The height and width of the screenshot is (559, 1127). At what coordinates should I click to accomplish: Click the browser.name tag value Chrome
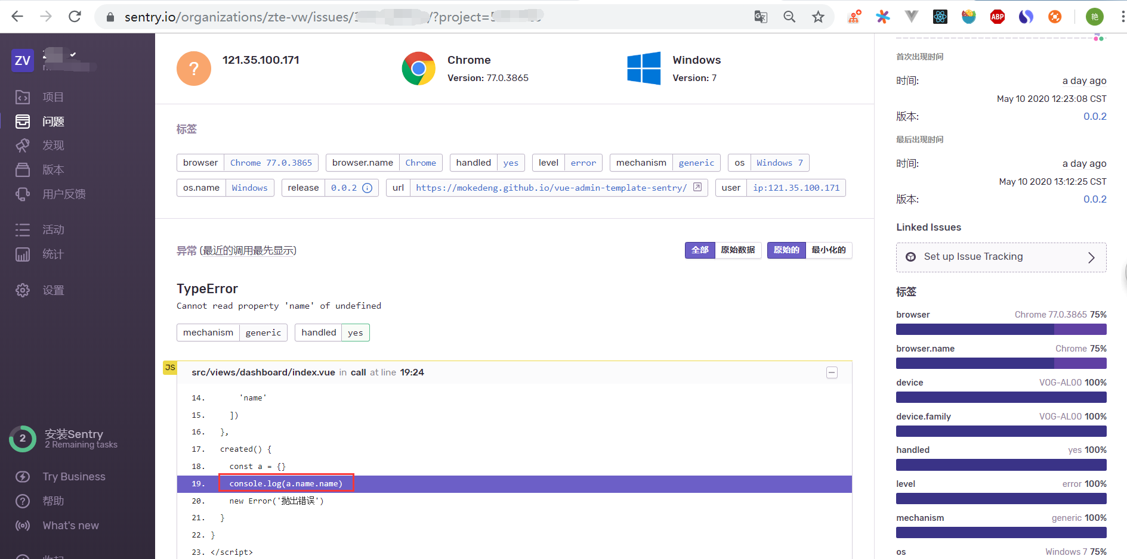pyautogui.click(x=421, y=163)
